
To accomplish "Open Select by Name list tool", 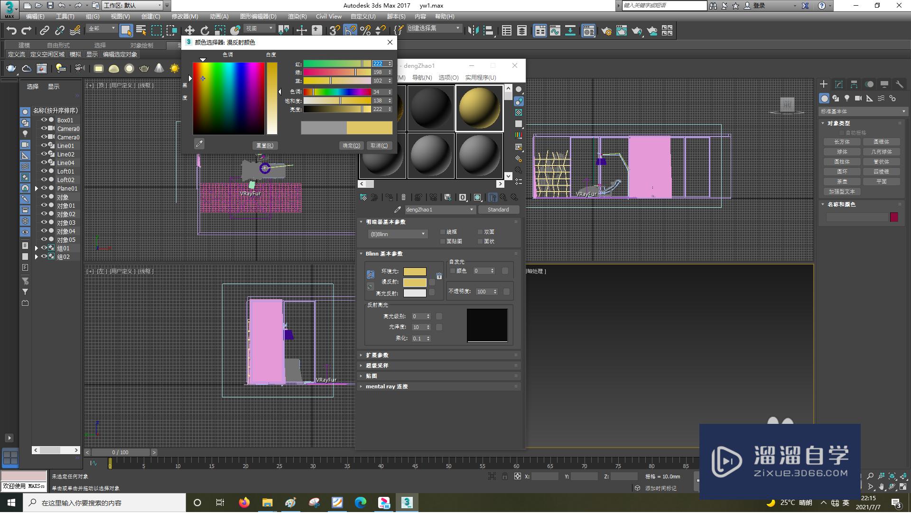I will click(141, 31).
